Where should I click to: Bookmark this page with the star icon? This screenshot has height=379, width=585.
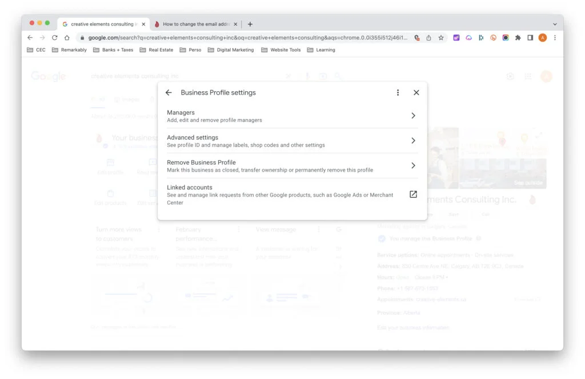441,38
